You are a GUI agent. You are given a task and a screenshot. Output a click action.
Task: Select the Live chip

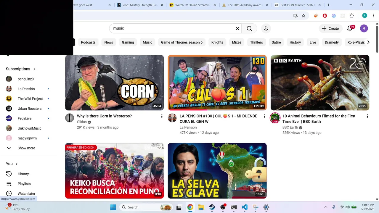(x=313, y=42)
